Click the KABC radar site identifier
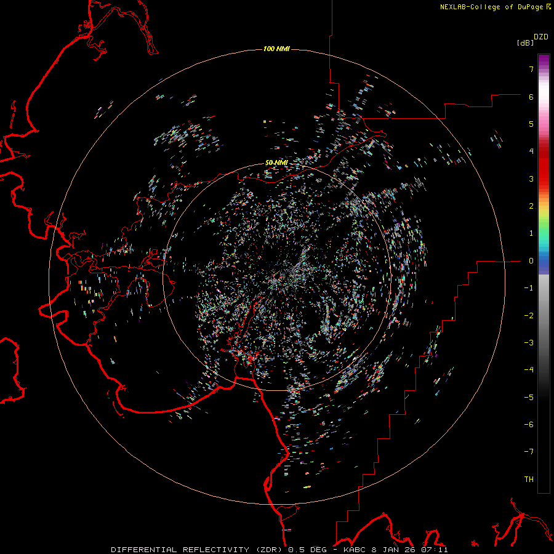 [x=355, y=550]
